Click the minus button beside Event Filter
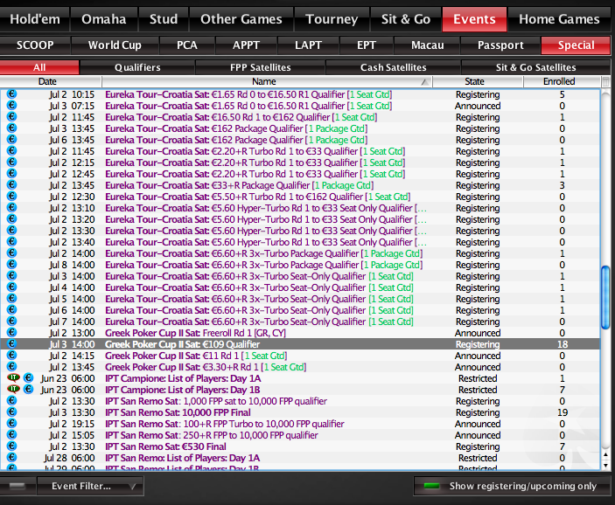Viewport: 615px width, 505px height. tap(17, 486)
